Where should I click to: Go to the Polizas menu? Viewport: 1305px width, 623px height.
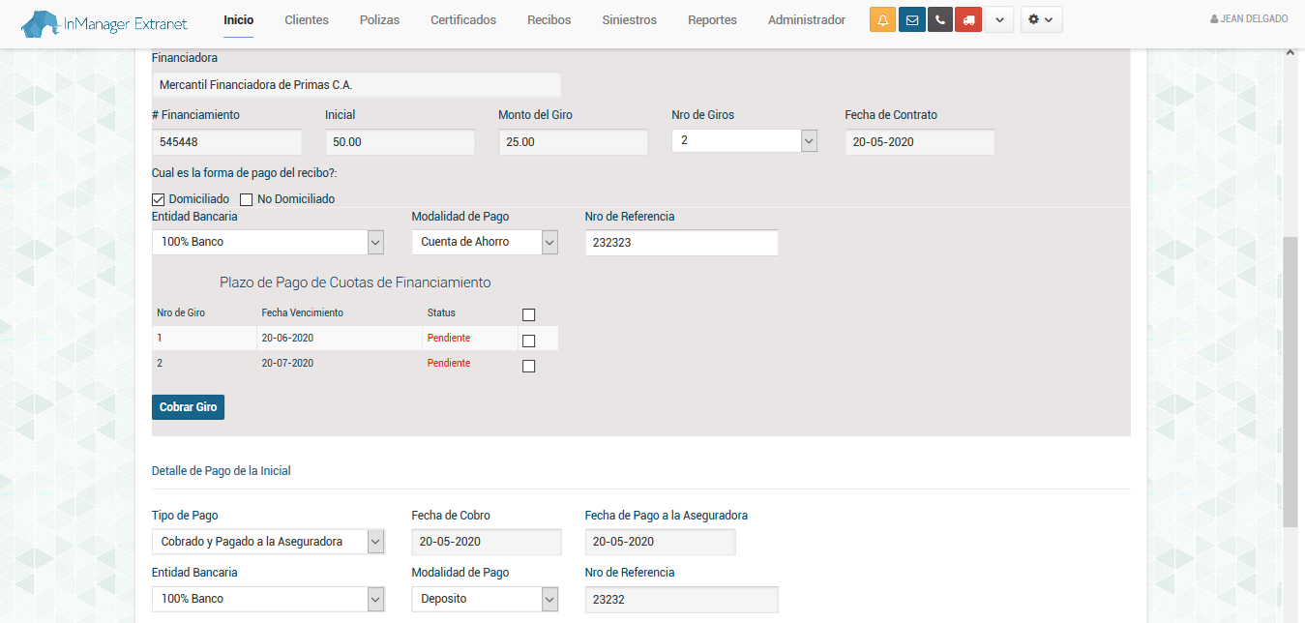tap(379, 20)
